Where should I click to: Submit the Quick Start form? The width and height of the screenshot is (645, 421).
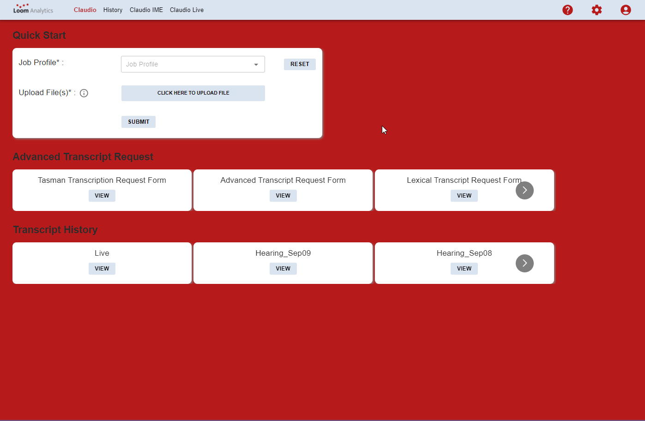click(139, 122)
